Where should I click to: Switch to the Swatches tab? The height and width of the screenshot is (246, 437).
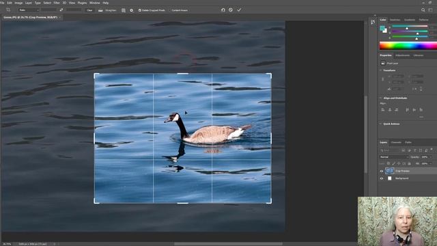pos(395,20)
